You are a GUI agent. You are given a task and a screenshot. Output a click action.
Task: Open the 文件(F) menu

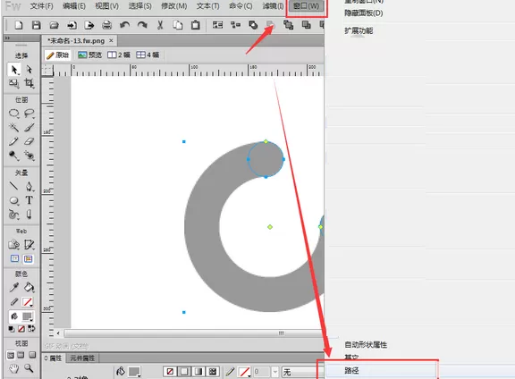41,6
